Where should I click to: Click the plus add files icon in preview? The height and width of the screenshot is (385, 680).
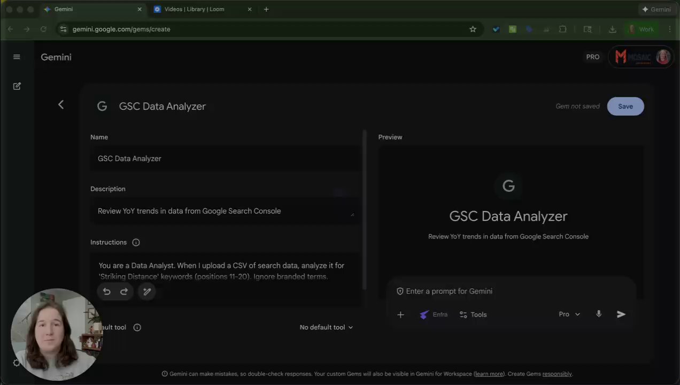pyautogui.click(x=400, y=314)
